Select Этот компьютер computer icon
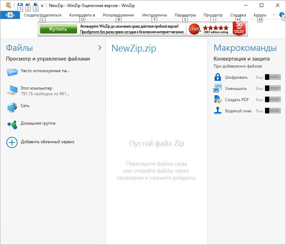286x245 pixels. click(12, 90)
